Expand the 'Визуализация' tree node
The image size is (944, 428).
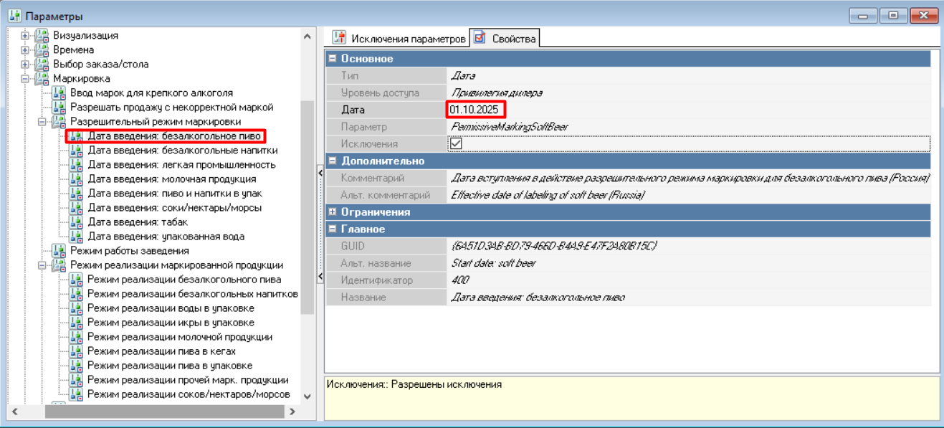point(26,36)
